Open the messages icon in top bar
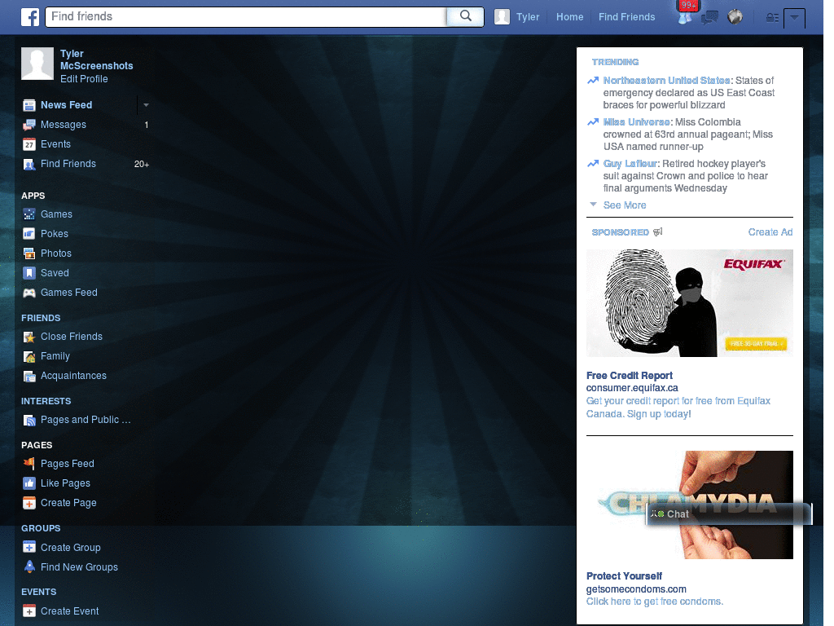This screenshot has height=626, width=834. point(709,18)
